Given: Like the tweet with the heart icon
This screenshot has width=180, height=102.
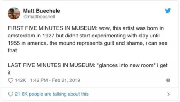Looking at the screenshot, I should (11, 80).
